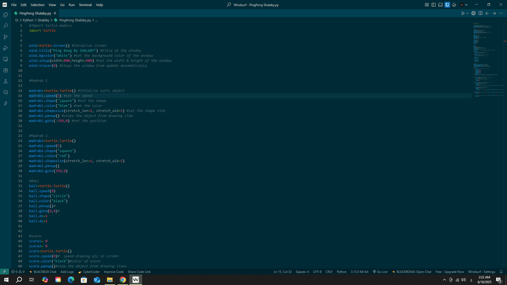Click the Windsurf logo in the title bar
This screenshot has height=285, width=507.
[x=4, y=5]
